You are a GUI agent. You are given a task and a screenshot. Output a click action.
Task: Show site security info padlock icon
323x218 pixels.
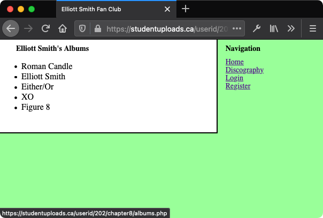(x=98, y=28)
